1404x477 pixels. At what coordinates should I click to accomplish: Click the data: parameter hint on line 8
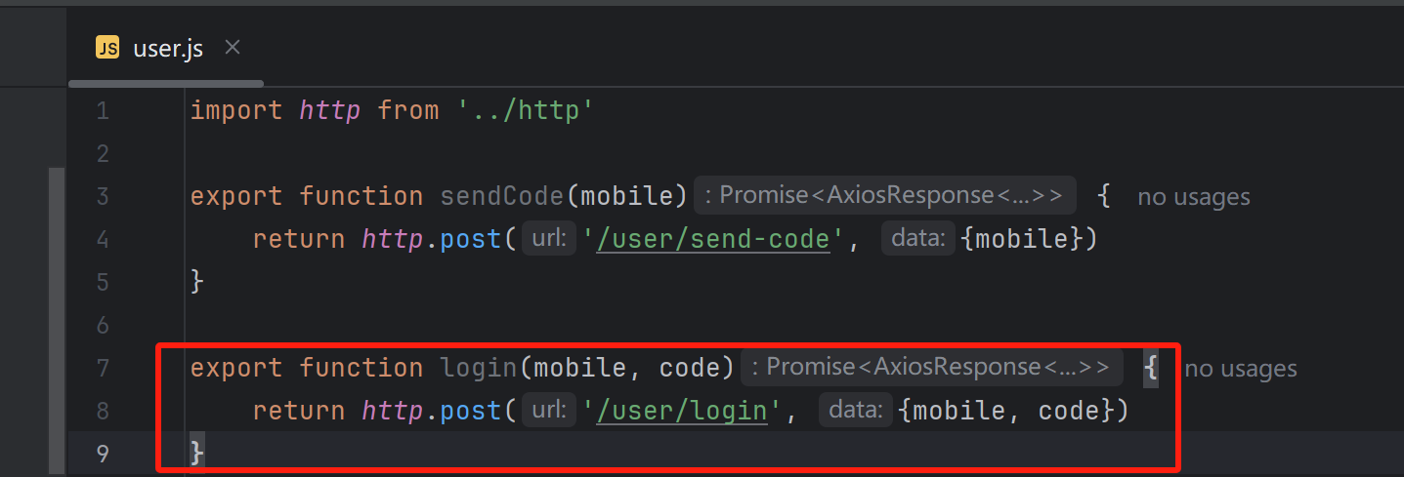(x=856, y=411)
